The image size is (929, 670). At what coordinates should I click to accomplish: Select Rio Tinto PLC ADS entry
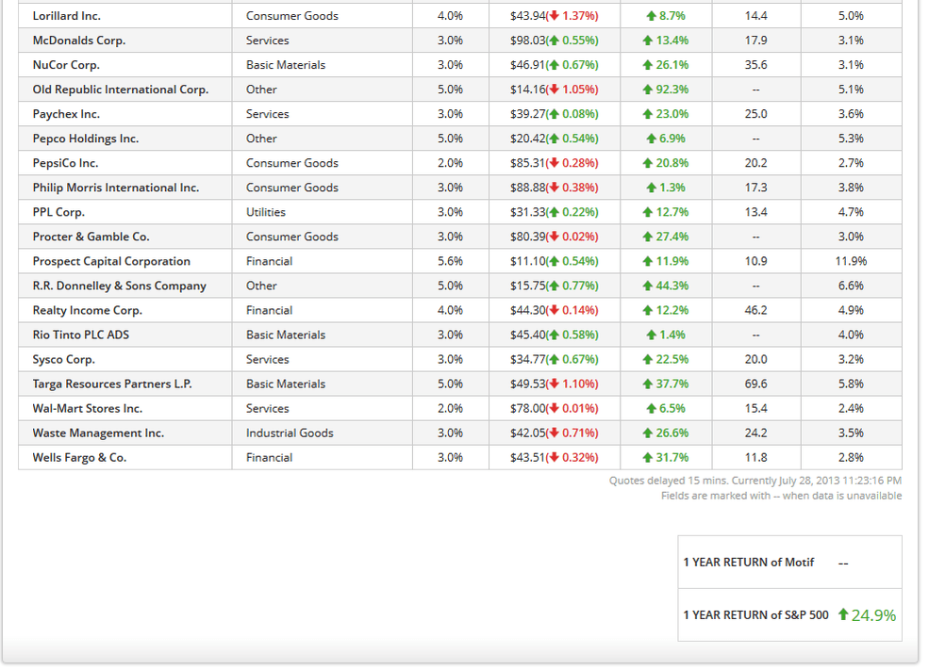80,335
